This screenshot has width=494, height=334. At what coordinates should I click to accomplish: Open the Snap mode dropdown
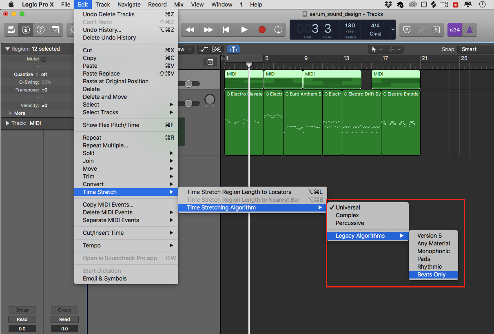[475, 49]
